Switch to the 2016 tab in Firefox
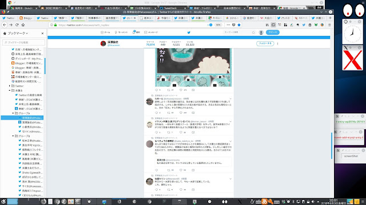Image resolution: width=366 pixels, height=205 pixels. coord(232,18)
